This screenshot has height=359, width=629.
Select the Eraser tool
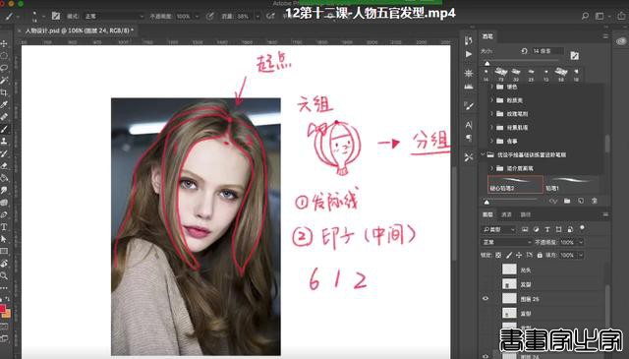(x=4, y=165)
